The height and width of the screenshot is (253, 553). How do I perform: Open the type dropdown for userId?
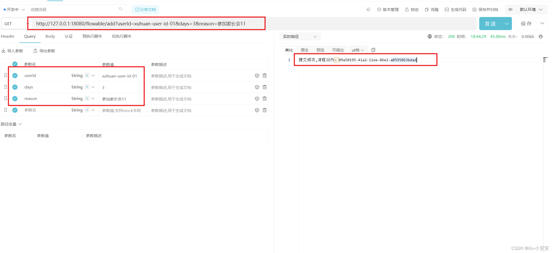pyautogui.click(x=93, y=76)
